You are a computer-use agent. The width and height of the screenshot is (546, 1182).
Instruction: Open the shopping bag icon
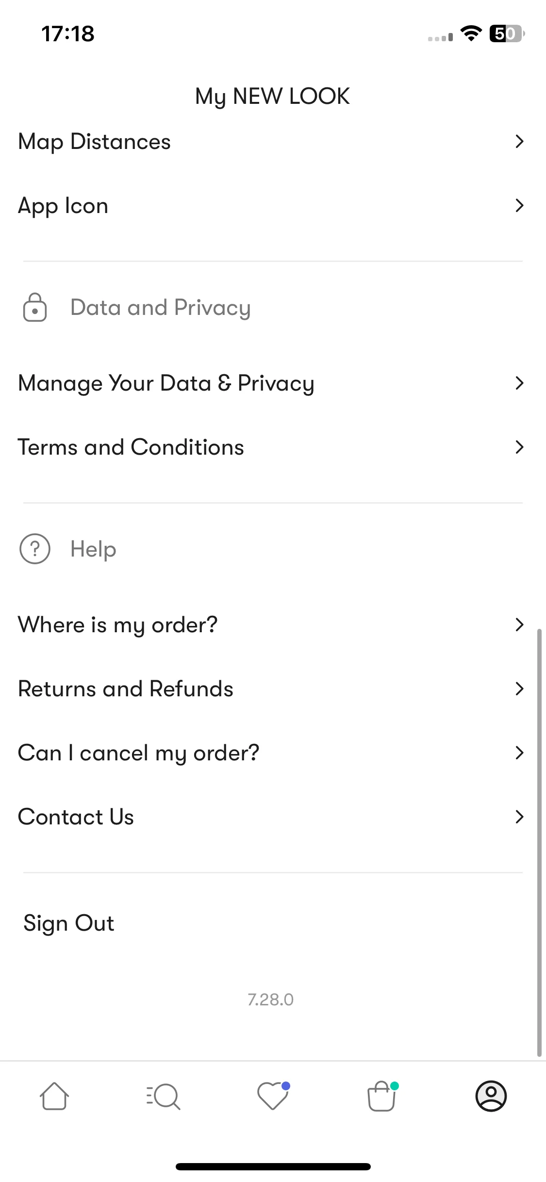382,1096
